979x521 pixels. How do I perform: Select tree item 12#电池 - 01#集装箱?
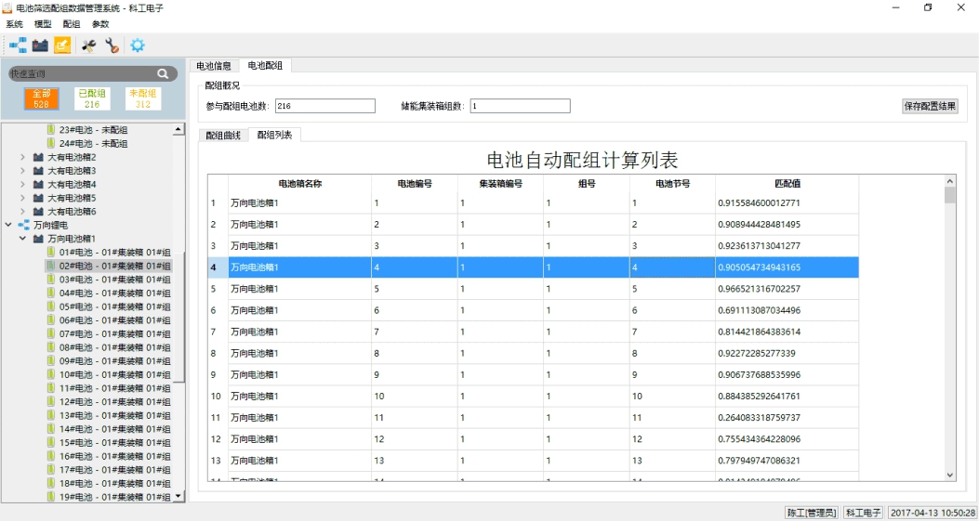115,402
